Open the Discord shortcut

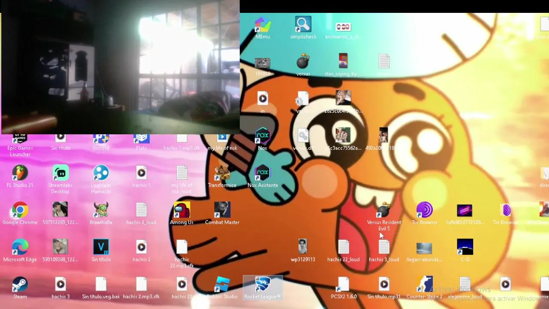point(101,143)
